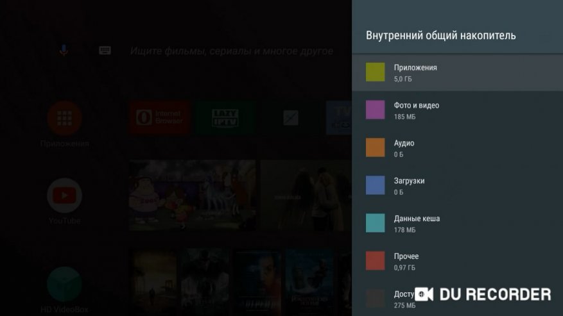Screen dimensions: 563x316
Task: Click the search field 'Ищите фильмы, сериалы'
Action: [x=232, y=51]
